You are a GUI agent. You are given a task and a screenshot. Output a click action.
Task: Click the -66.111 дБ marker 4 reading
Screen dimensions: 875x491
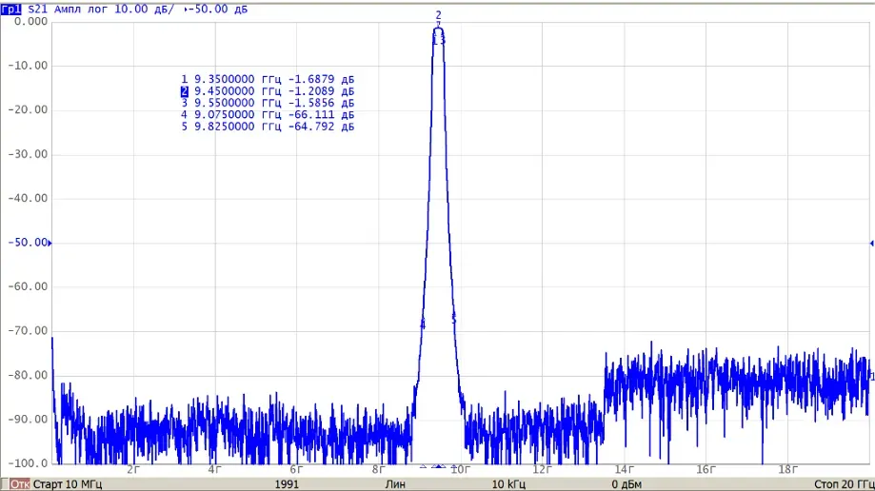321,114
